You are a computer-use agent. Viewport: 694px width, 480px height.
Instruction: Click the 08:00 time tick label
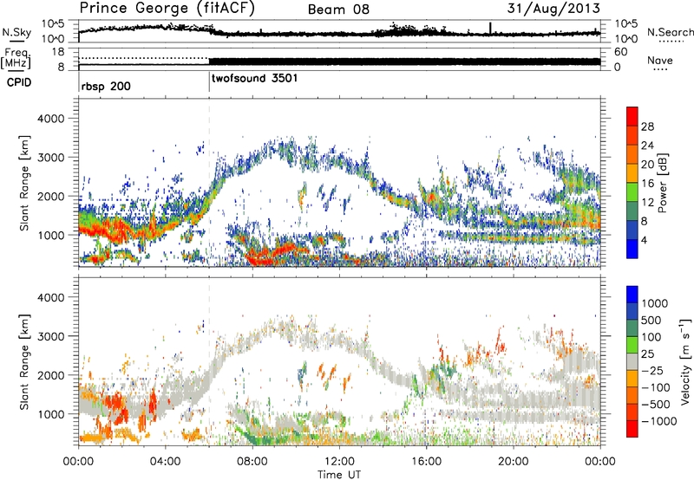click(x=252, y=462)
